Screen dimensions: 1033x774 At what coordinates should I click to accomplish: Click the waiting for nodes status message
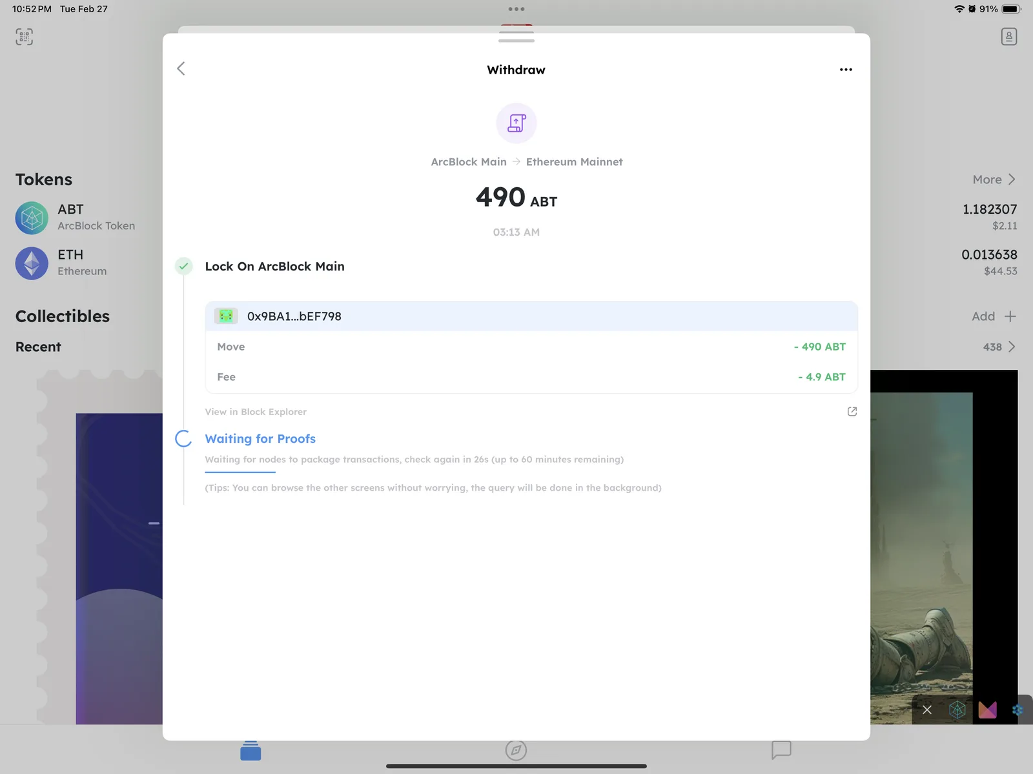[x=414, y=460]
